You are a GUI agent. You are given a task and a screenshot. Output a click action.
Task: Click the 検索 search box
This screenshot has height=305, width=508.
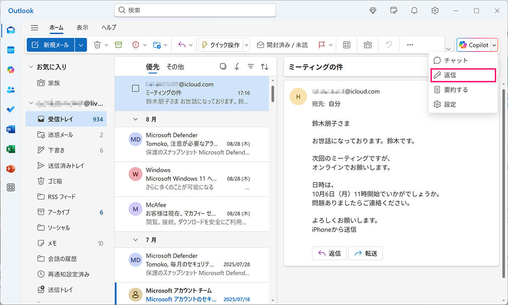coord(195,10)
